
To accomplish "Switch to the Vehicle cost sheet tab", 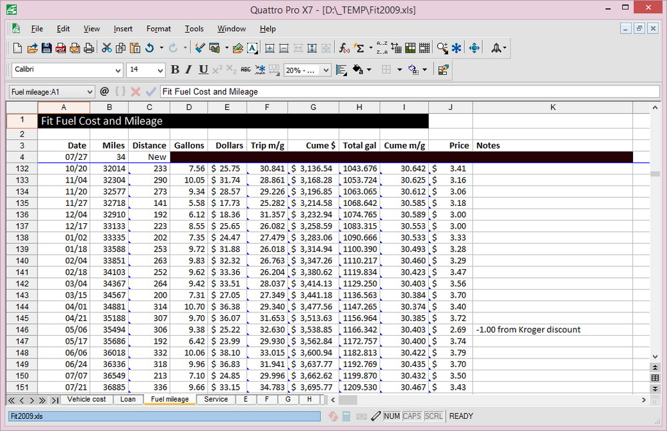I will [x=86, y=400].
